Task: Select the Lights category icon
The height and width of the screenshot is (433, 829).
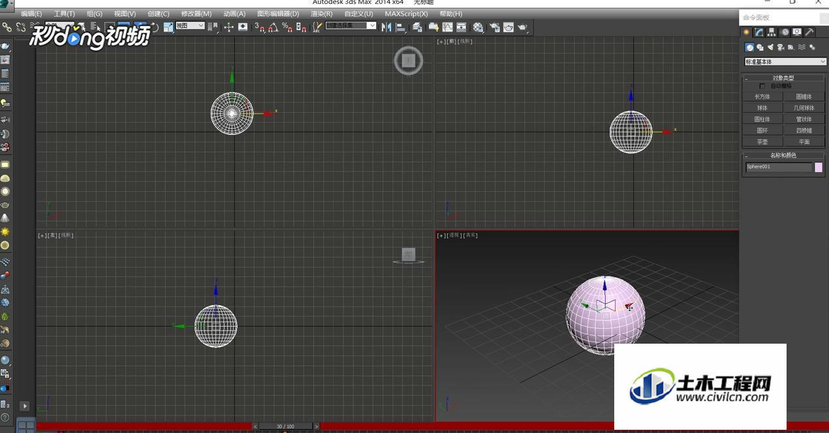Action: pos(770,47)
